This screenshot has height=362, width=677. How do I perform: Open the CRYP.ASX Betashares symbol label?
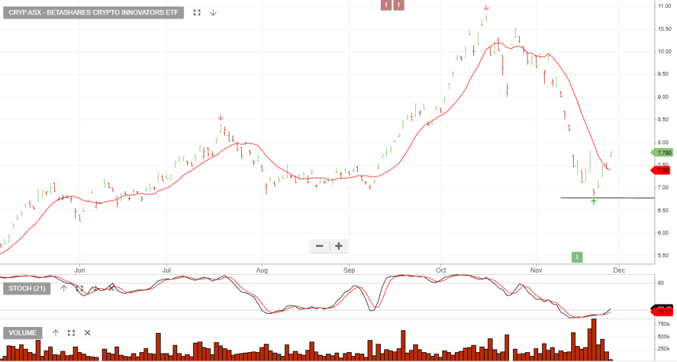click(x=93, y=13)
